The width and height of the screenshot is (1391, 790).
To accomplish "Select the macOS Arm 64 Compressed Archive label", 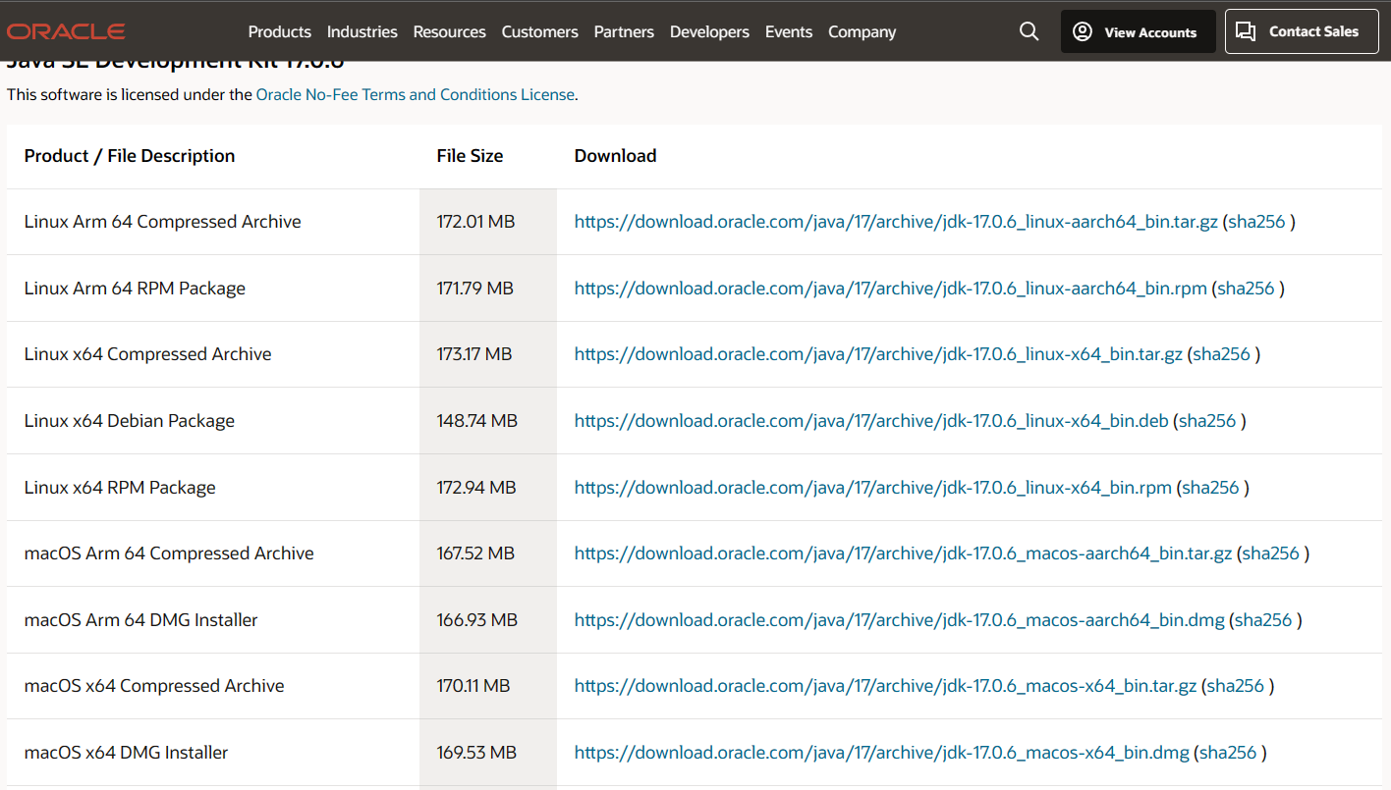I will click(169, 553).
